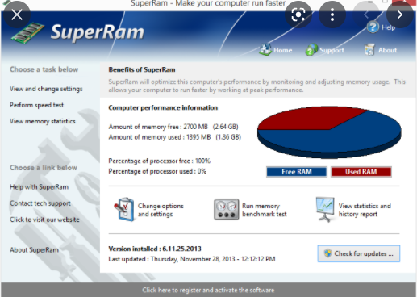Click the Google Lens search icon
417x297 pixels.
click(x=298, y=15)
